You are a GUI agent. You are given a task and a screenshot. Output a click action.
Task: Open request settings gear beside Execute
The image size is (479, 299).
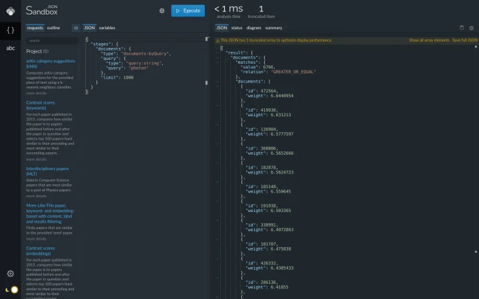162,11
